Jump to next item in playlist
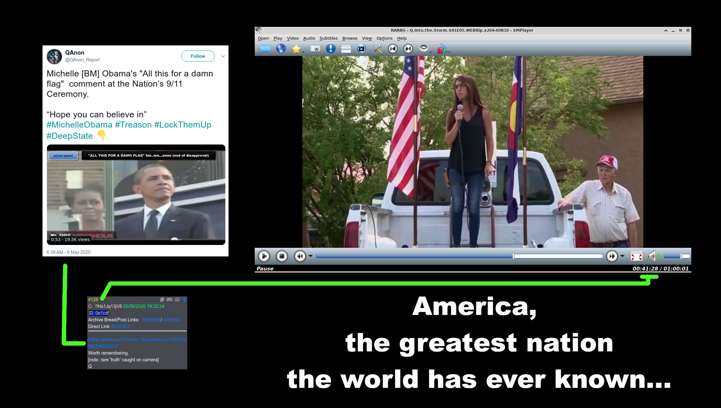The height and width of the screenshot is (408, 721). click(408, 49)
